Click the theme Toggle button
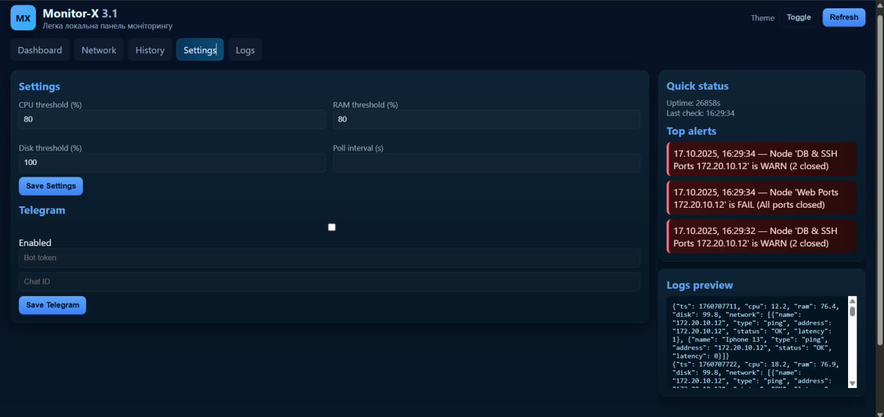Screen dimensions: 884x417 point(798,17)
